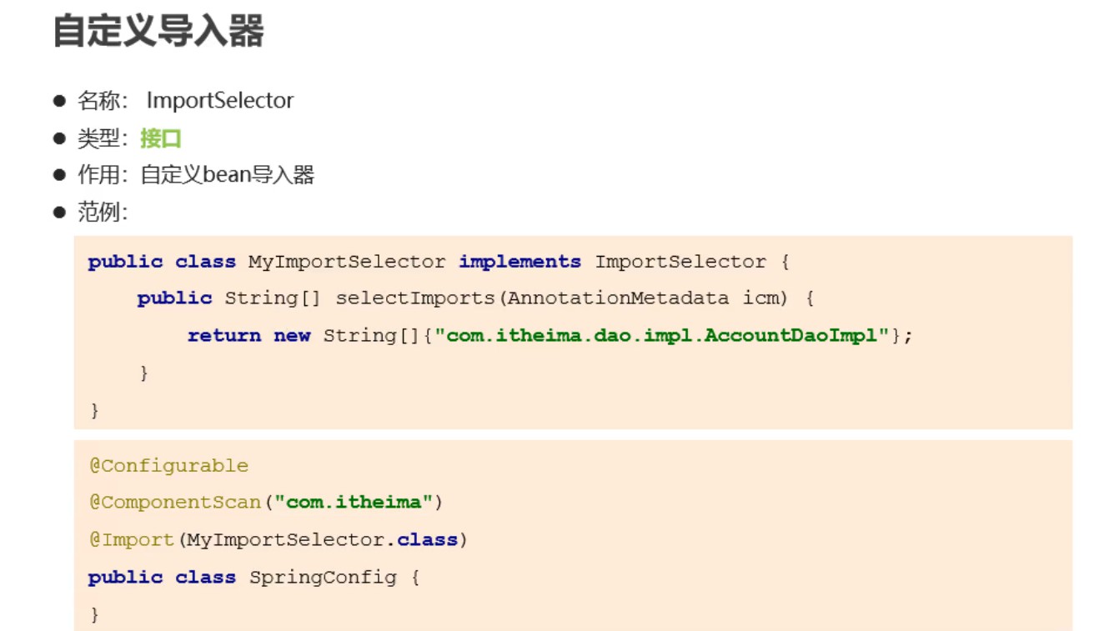Click the SpringConfig class name

click(323, 577)
